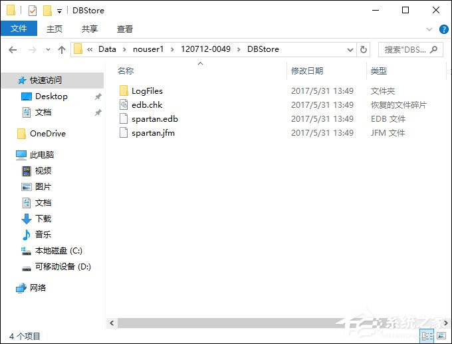This screenshot has height=344, width=452.
Task: Switch to the 主页 ribbon tab
Action: click(x=55, y=29)
